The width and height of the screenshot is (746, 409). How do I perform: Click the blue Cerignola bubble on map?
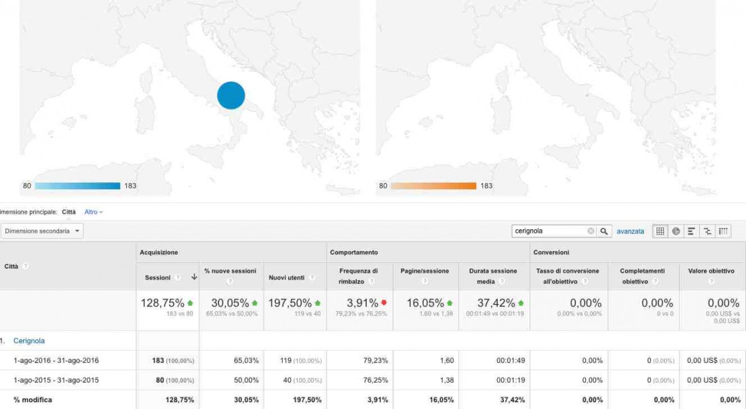(x=231, y=96)
